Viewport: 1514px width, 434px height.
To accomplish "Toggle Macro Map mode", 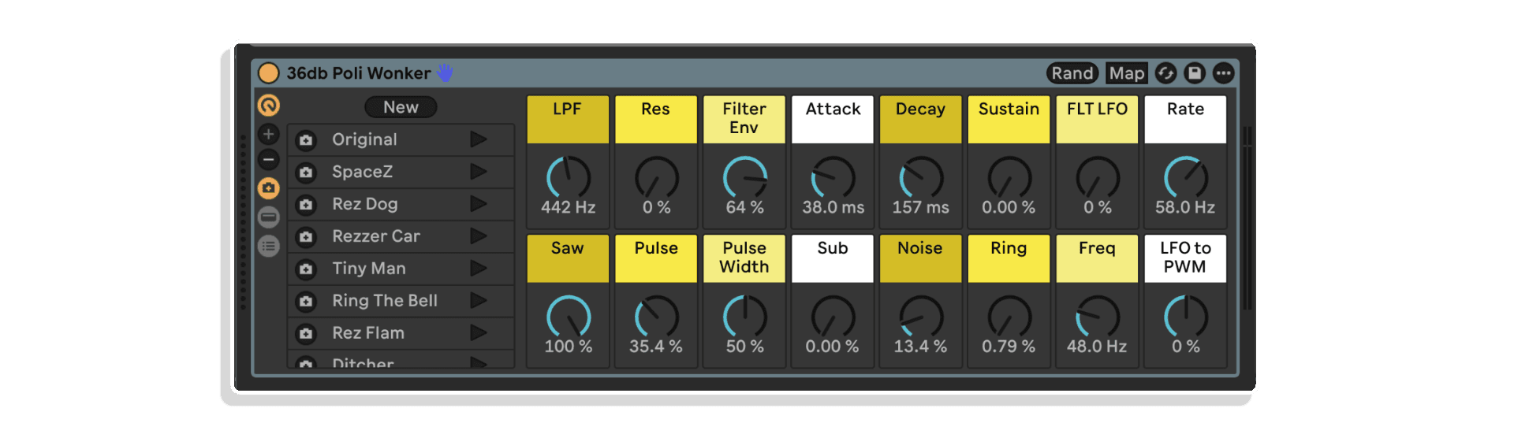I will click(x=1126, y=73).
